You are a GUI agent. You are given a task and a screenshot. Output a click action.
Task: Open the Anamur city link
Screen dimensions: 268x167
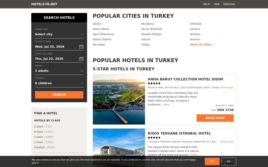(195, 39)
